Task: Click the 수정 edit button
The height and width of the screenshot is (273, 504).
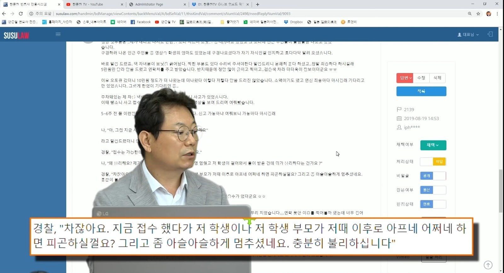Action: pos(421,78)
